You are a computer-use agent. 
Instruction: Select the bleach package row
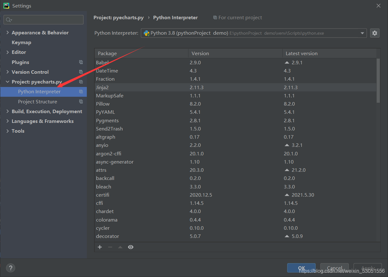pyautogui.click(x=236, y=187)
